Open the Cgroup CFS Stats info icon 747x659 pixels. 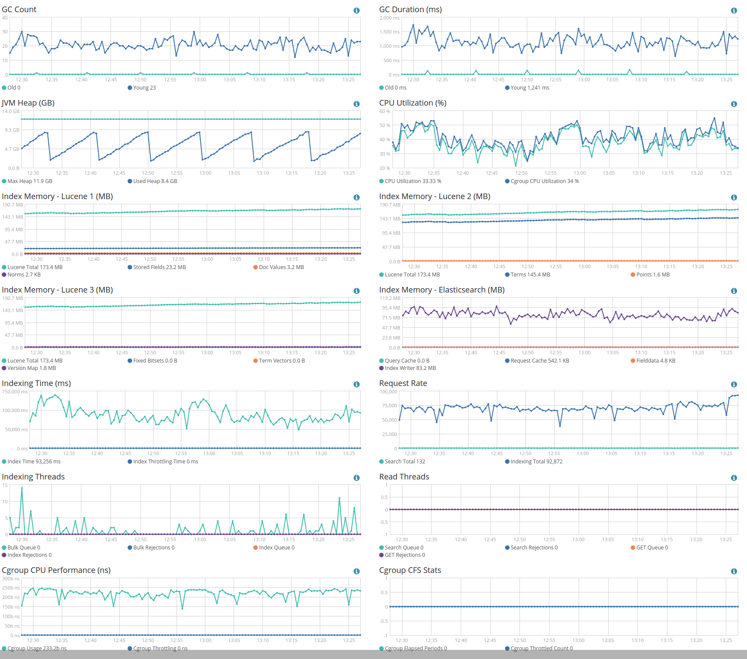[734, 571]
